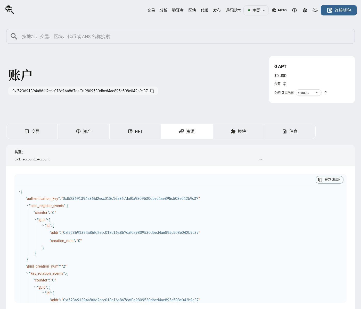This screenshot has width=361, height=309.
Task: Switch to the NFT tab
Action: click(x=135, y=131)
